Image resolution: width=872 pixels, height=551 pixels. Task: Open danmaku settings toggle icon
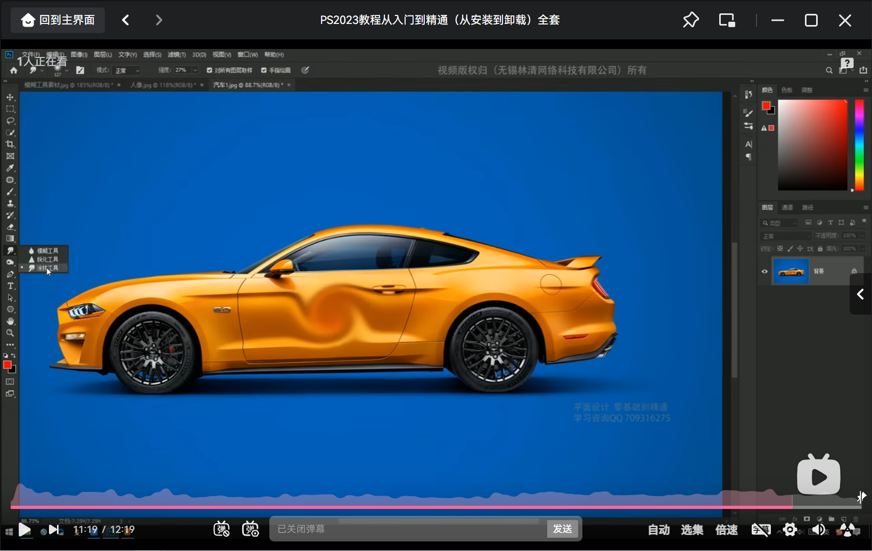tap(250, 529)
